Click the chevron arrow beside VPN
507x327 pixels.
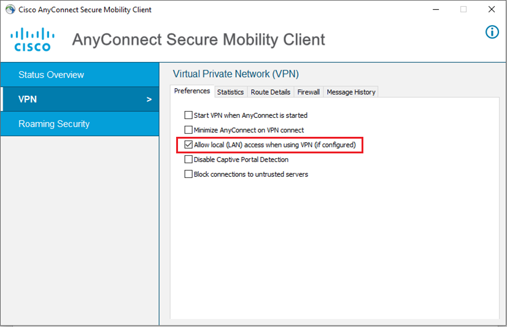[x=149, y=99]
